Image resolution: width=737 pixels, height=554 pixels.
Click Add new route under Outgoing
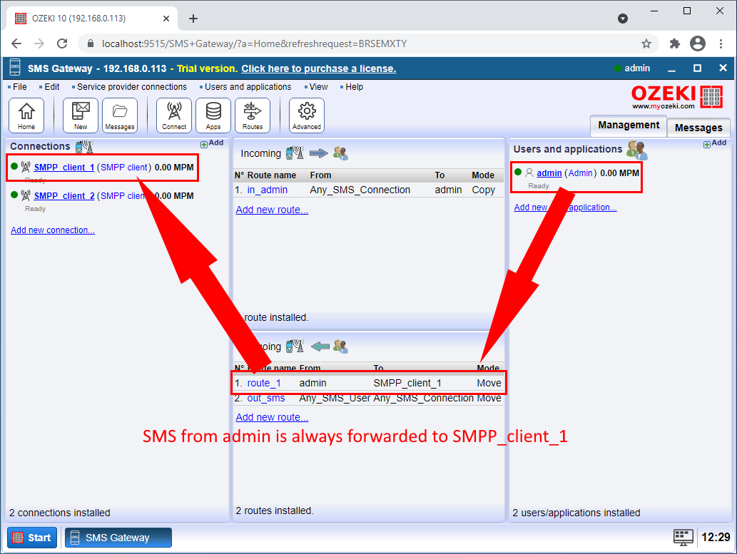click(x=272, y=417)
